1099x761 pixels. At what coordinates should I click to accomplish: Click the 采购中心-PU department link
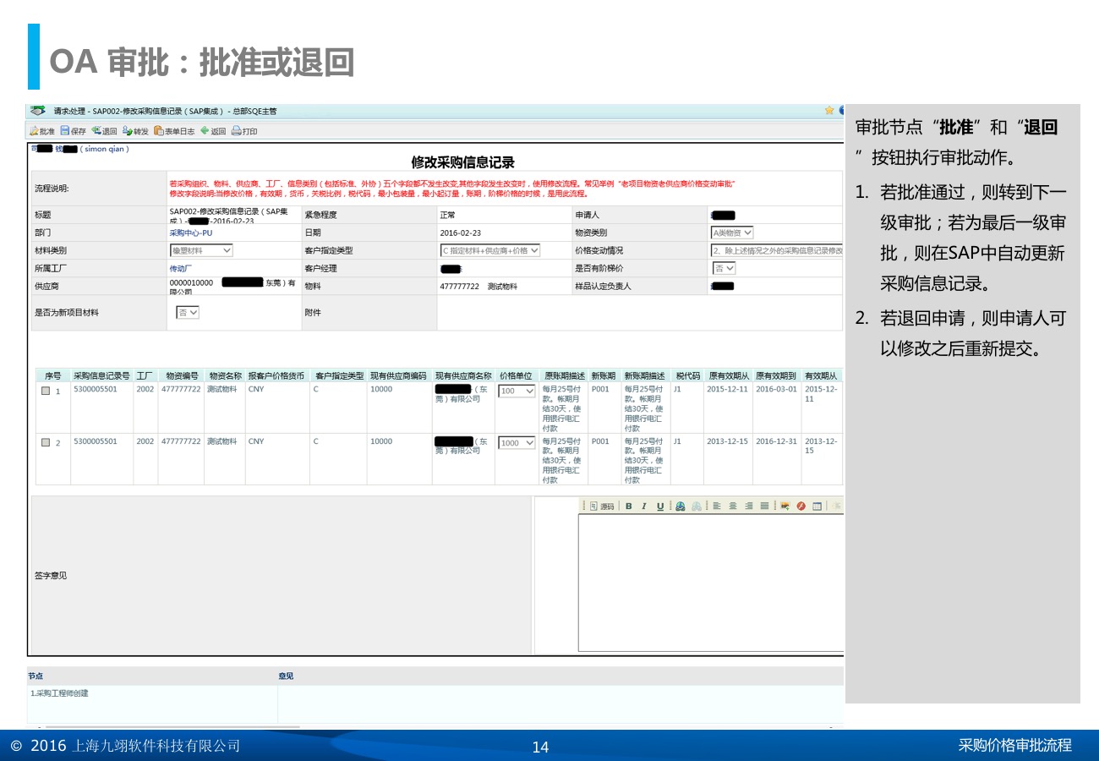click(191, 233)
